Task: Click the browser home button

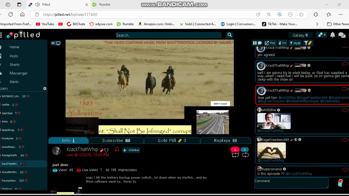Action: pos(22,14)
